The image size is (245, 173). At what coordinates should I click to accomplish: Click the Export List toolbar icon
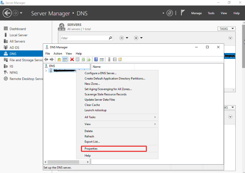[x=89, y=59]
